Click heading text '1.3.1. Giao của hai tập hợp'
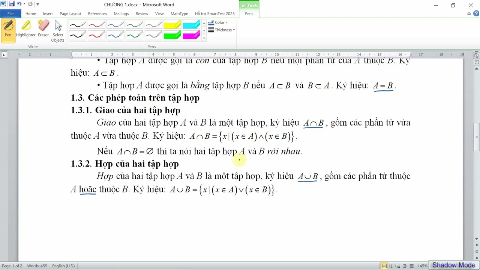The height and width of the screenshot is (270, 480). 126,110
